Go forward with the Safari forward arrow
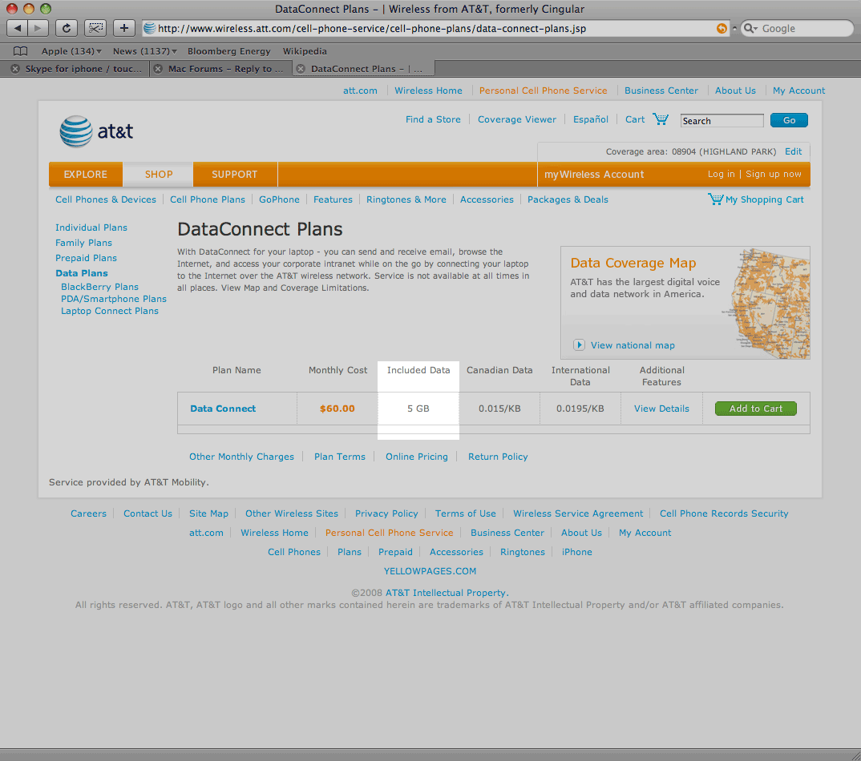The width and height of the screenshot is (861, 761). tap(38, 28)
